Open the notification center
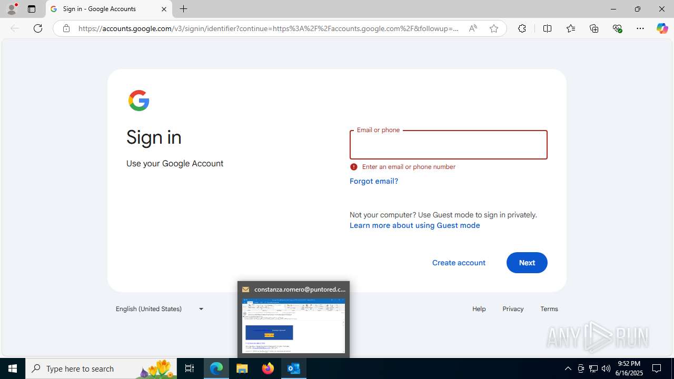Image resolution: width=674 pixels, height=379 pixels. coord(657,368)
